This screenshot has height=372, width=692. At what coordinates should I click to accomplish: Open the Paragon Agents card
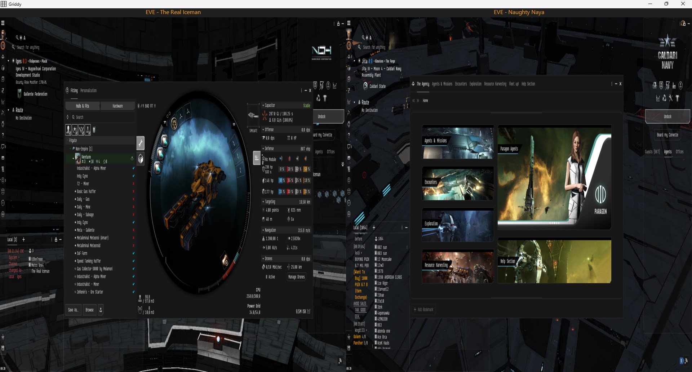point(554,177)
